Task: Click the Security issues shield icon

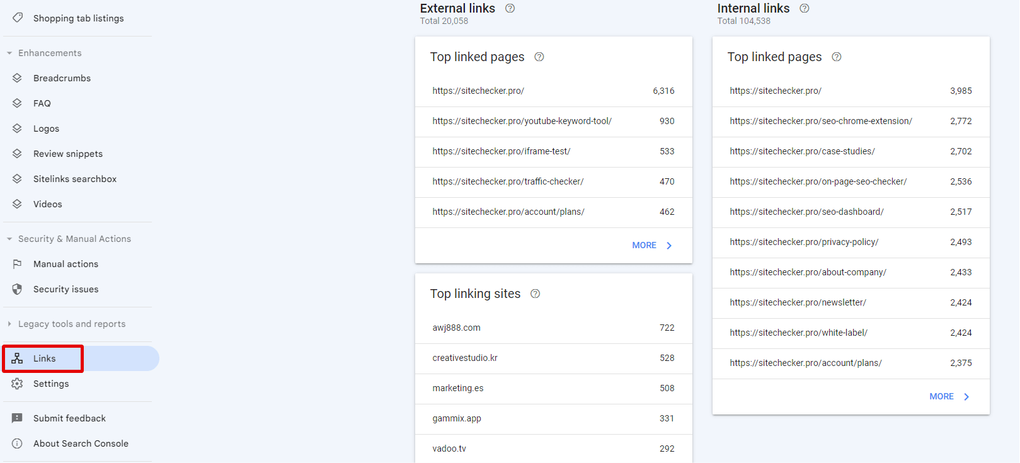Action: (x=17, y=289)
